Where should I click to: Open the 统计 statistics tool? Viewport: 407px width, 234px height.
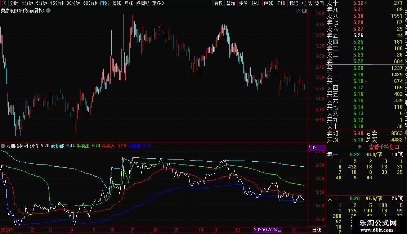click(256, 3)
